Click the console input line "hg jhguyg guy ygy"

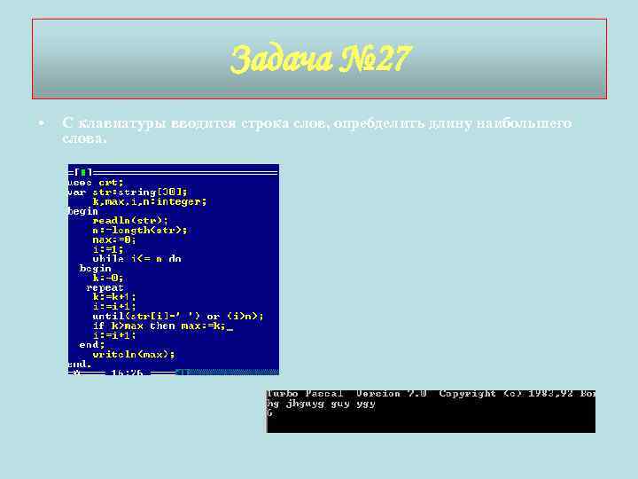click(321, 404)
